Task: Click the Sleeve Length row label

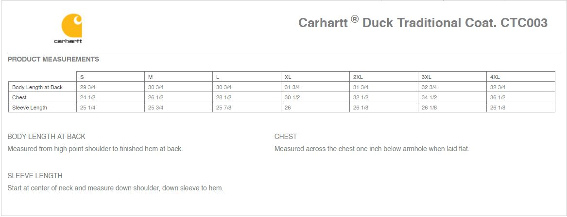Action: (30, 108)
